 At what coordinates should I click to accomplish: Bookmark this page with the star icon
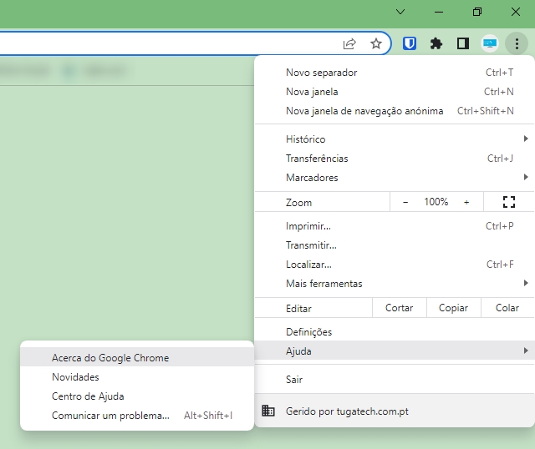[x=376, y=43]
